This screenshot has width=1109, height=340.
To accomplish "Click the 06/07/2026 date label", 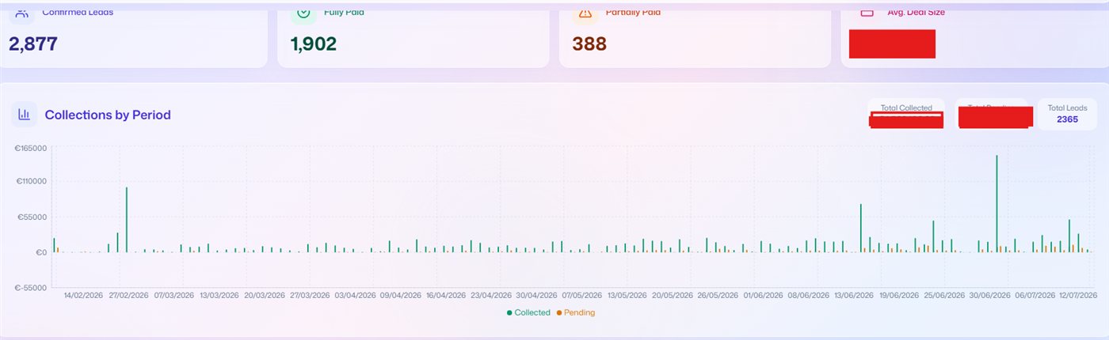I will coord(1035,295).
